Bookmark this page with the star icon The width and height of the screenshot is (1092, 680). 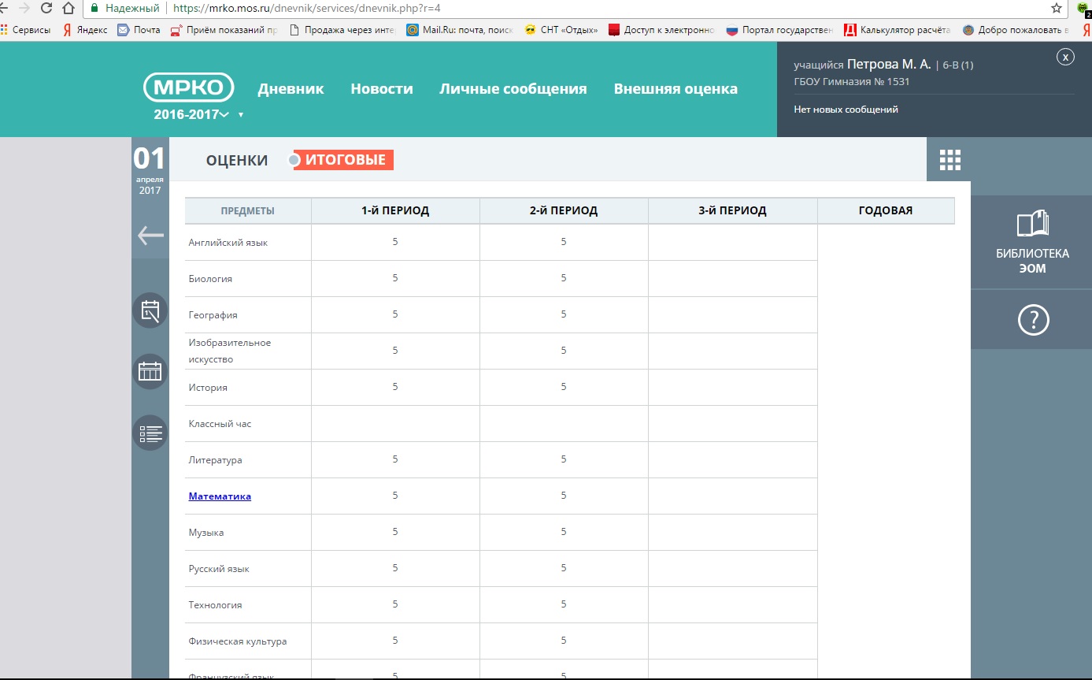(1057, 9)
